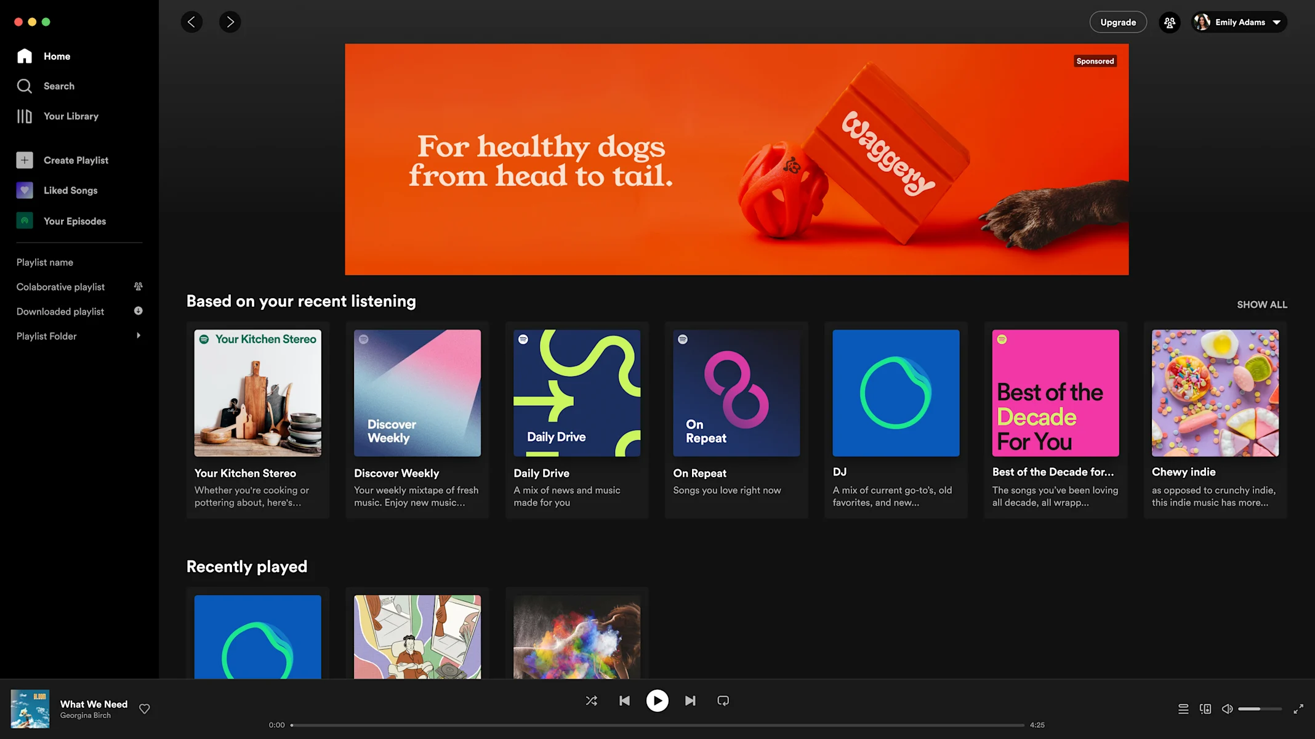Image resolution: width=1315 pixels, height=739 pixels.
Task: Click the Upgrade button
Action: (1118, 22)
